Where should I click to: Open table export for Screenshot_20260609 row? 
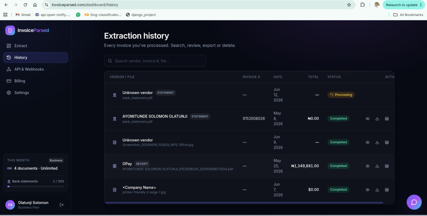387,142
